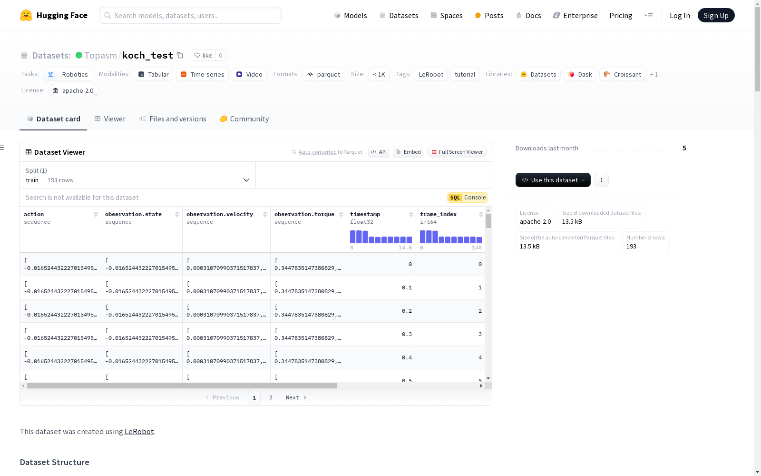The height and width of the screenshot is (476, 761).
Task: Sort by the timestamp column
Action: pyautogui.click(x=411, y=214)
